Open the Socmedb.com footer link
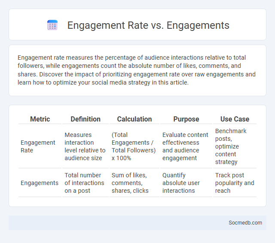 point(245,223)
